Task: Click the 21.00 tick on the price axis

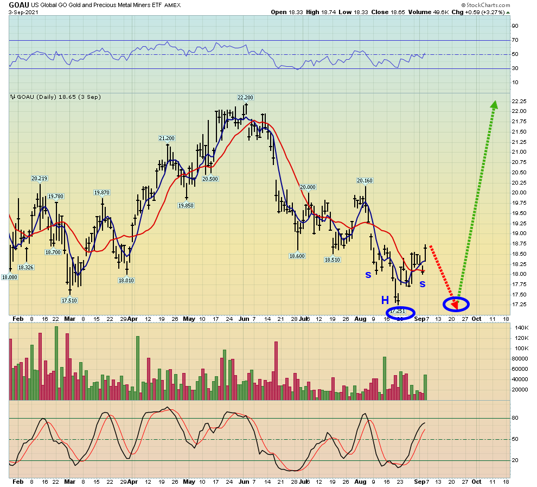Action: coord(519,152)
